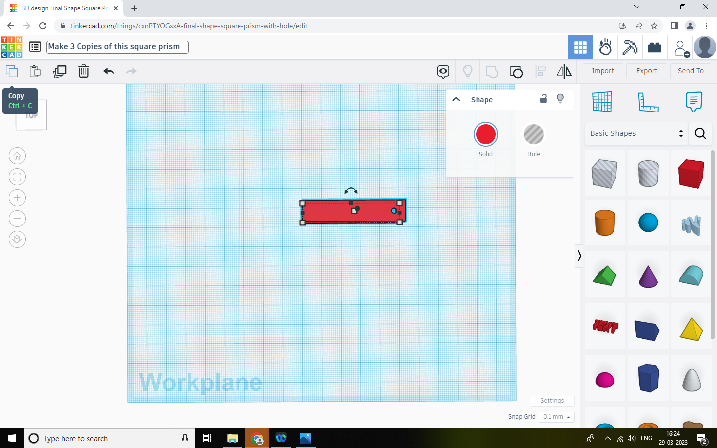
Task: Open the Tinker gallery grid menu
Action: (x=580, y=47)
